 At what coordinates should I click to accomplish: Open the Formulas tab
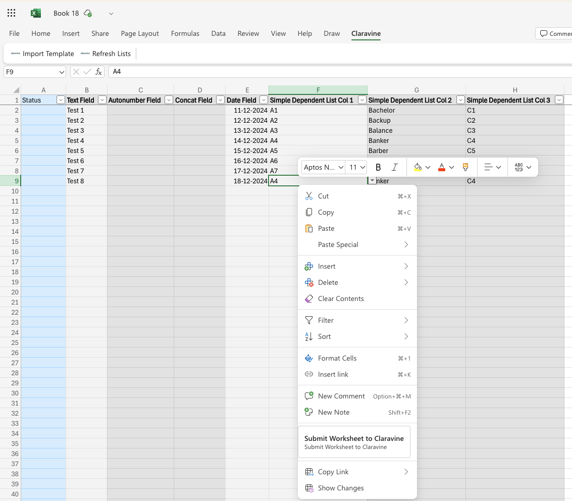(185, 33)
